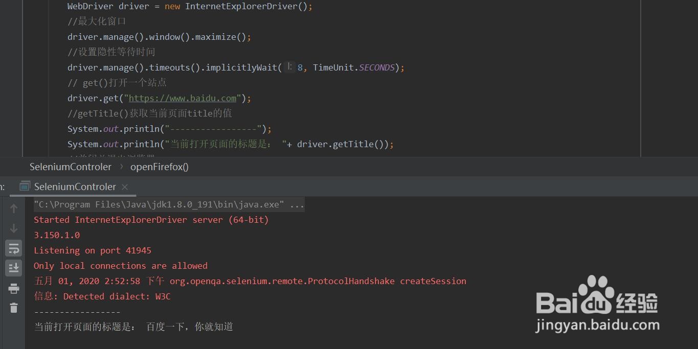Click the breadcrumb chevron after SeleniumControler
698x349 pixels.
point(123,167)
